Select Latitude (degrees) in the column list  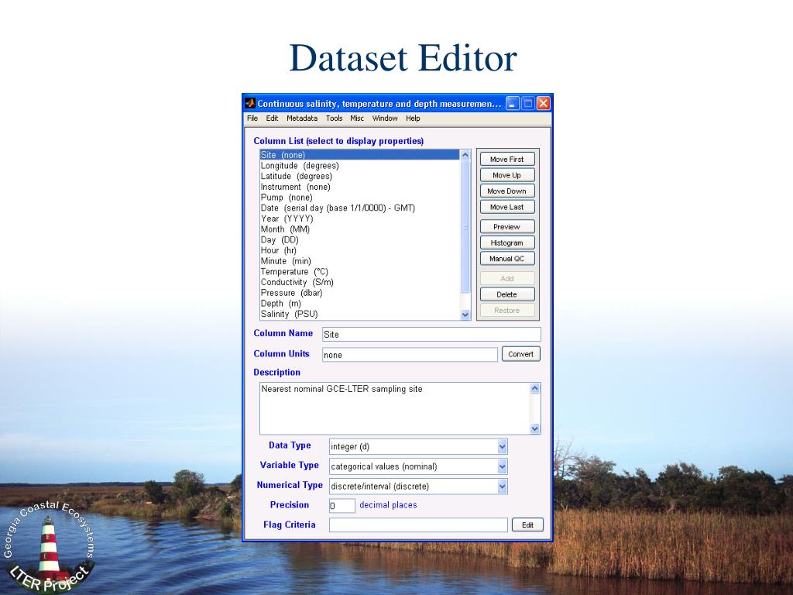[359, 176]
